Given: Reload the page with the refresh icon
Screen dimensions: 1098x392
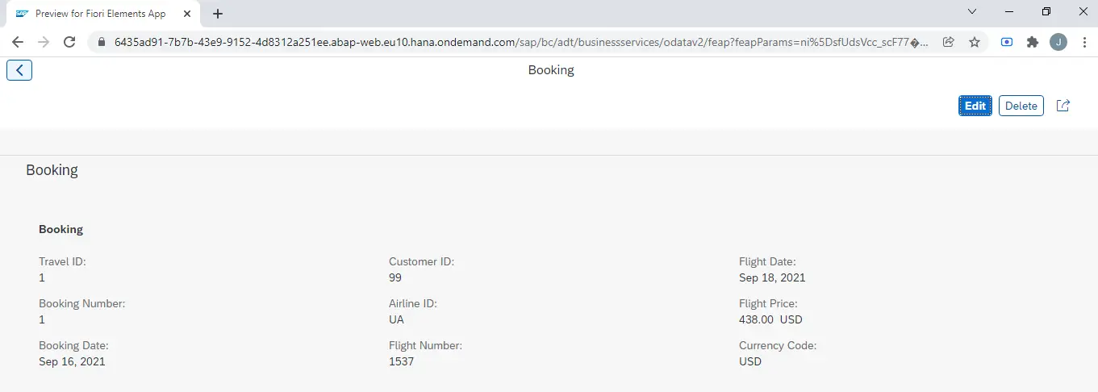Looking at the screenshot, I should 69,42.
